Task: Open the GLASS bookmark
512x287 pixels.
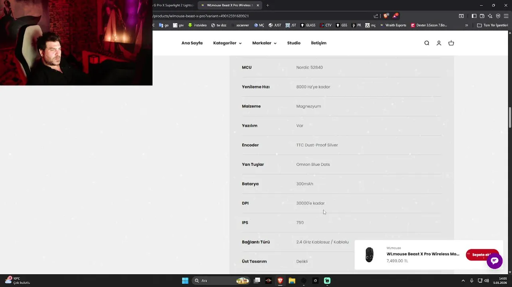Action: tap(308, 25)
